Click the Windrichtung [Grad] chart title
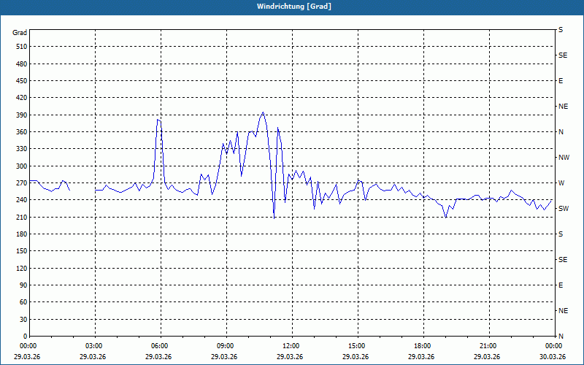Screen dimensions: 584x365 click(291, 7)
